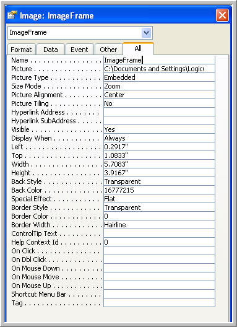This screenshot has width=237, height=327.
Task: Click the Display When value Always
Action: click(x=159, y=138)
